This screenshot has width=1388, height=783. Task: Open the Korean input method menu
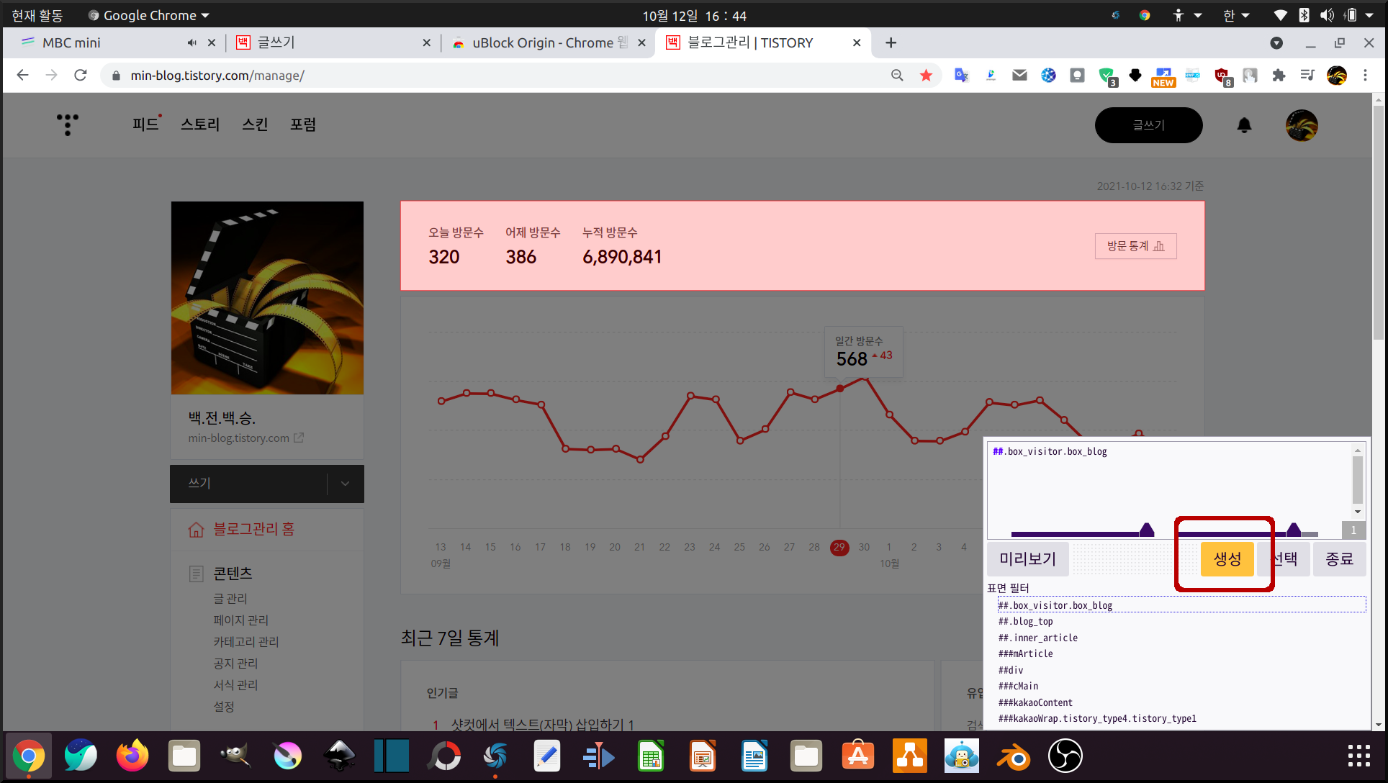click(x=1235, y=15)
